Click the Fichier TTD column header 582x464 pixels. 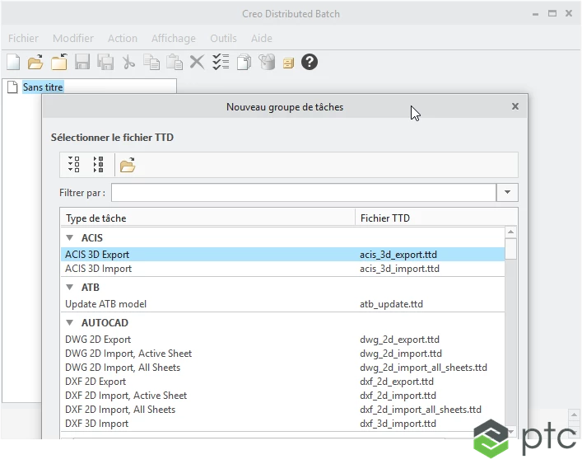pos(436,218)
